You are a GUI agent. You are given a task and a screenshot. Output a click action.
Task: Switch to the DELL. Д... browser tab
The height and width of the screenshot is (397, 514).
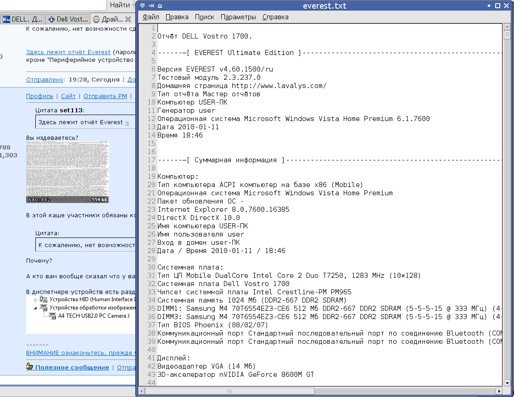(x=23, y=19)
